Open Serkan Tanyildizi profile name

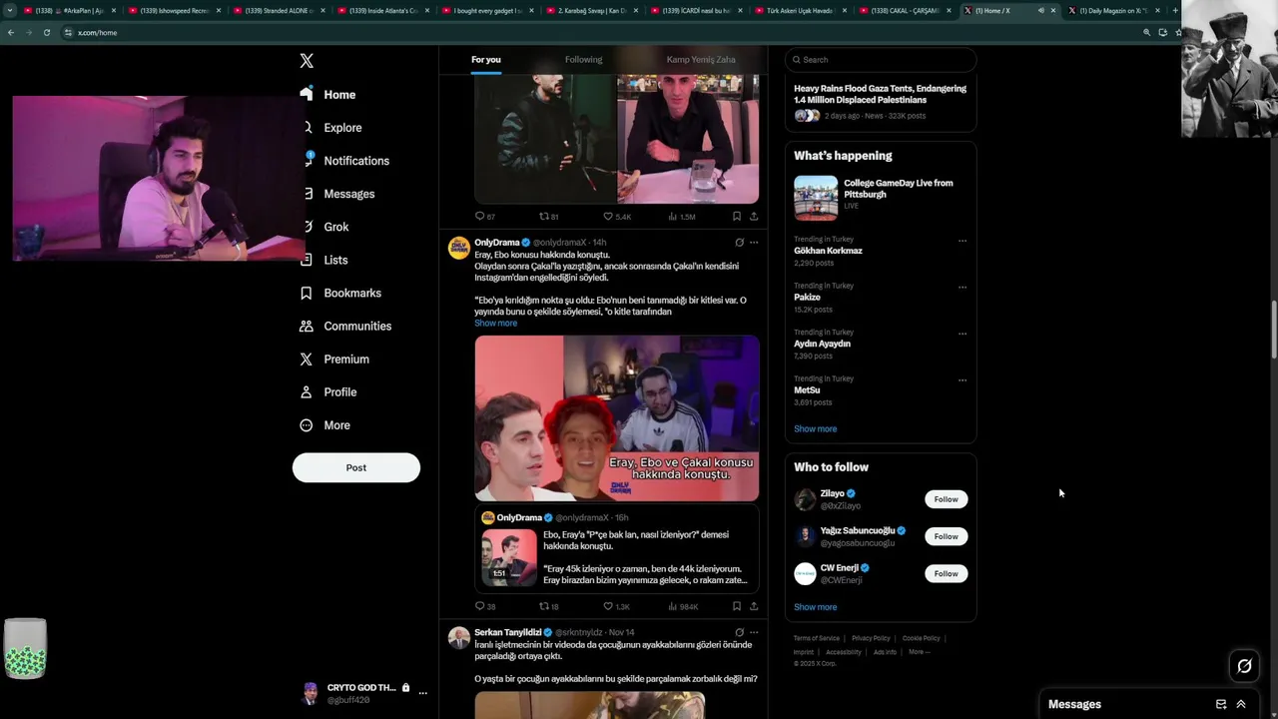click(x=508, y=632)
